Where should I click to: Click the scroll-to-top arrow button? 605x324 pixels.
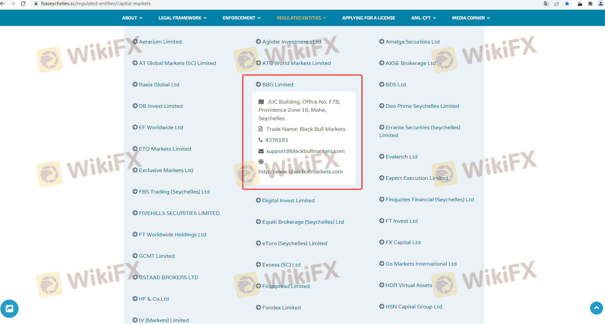tap(596, 308)
